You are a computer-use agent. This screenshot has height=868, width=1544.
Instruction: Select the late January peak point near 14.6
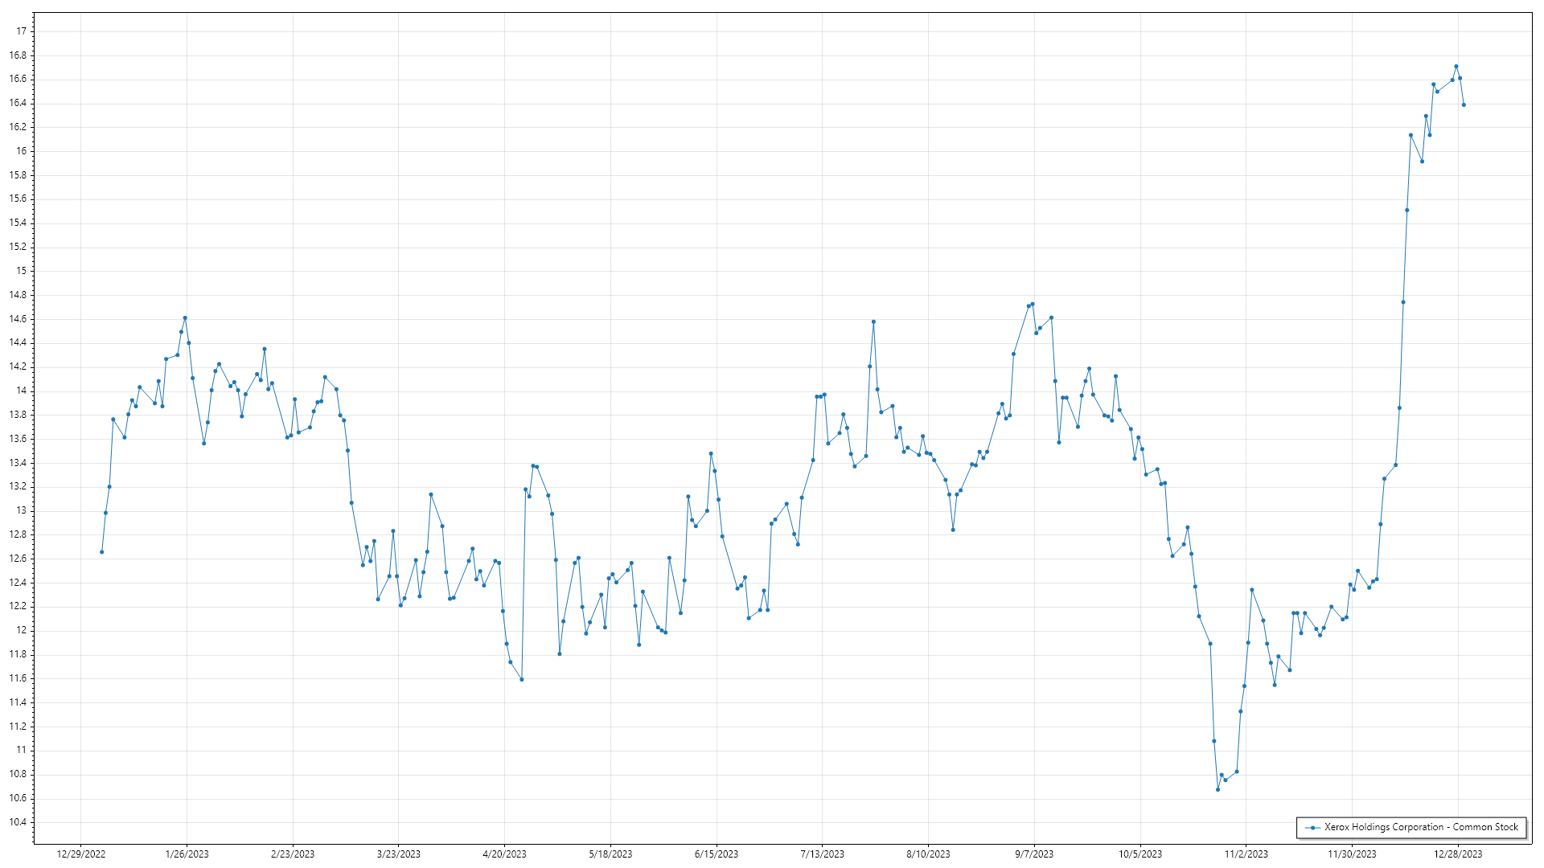click(185, 318)
